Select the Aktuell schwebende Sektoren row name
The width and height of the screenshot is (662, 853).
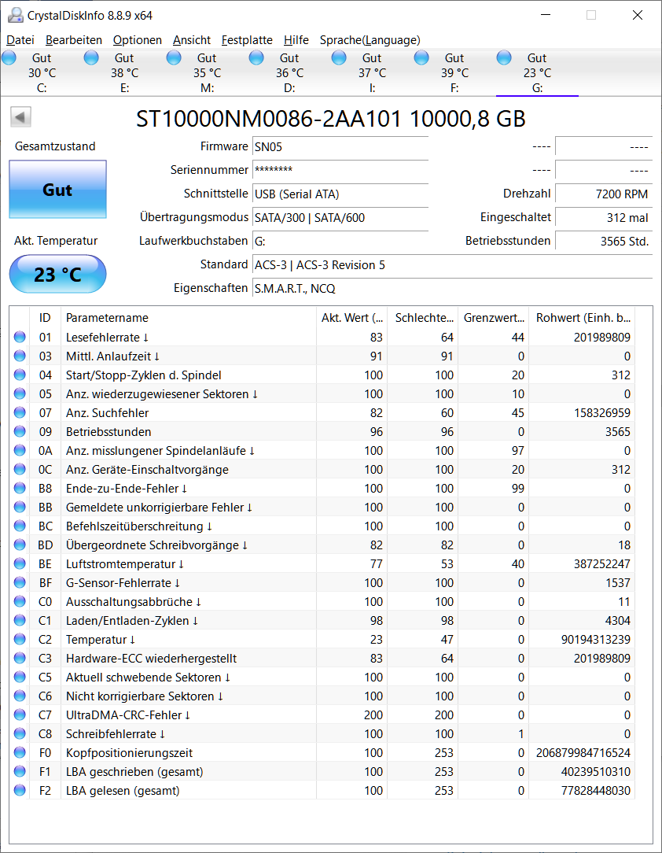tap(149, 678)
